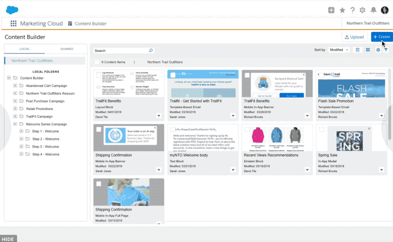Expand the Abandoned Cart Campaign folder
The height and width of the screenshot is (242, 393).
(x=15, y=86)
